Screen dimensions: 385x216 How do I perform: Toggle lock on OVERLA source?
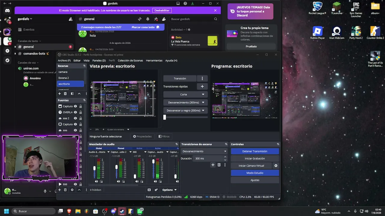[81, 112]
